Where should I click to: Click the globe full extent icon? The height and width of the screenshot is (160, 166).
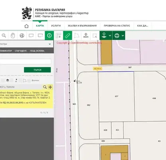[22, 36]
